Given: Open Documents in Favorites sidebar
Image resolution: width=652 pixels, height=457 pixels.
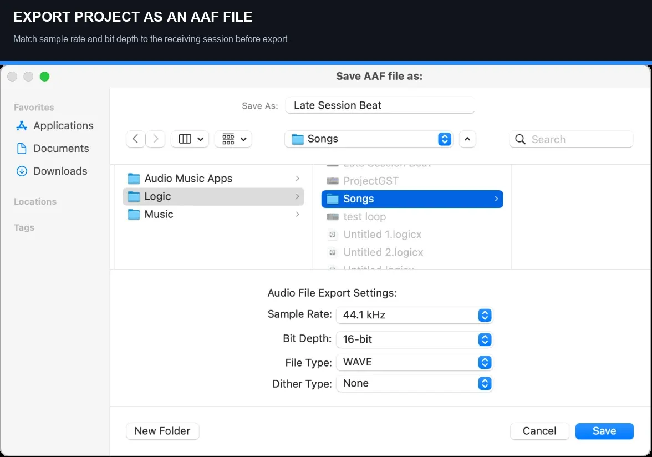Looking at the screenshot, I should [52, 149].
